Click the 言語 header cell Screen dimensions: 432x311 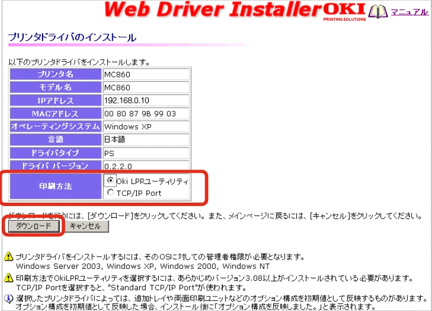tap(56, 140)
